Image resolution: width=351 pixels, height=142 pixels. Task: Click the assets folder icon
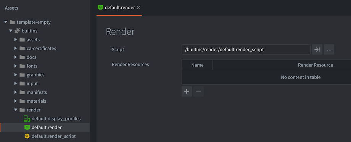pyautogui.click(x=22, y=40)
